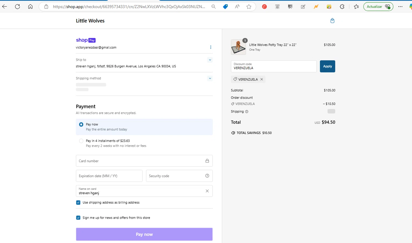Open the browser Favorites list
Screen dimensions: 412x243
(x=356, y=7)
